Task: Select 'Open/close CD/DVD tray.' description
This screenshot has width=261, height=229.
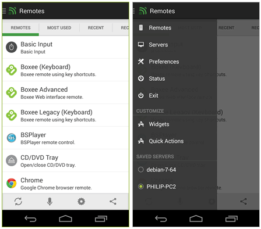Action: click(x=48, y=165)
